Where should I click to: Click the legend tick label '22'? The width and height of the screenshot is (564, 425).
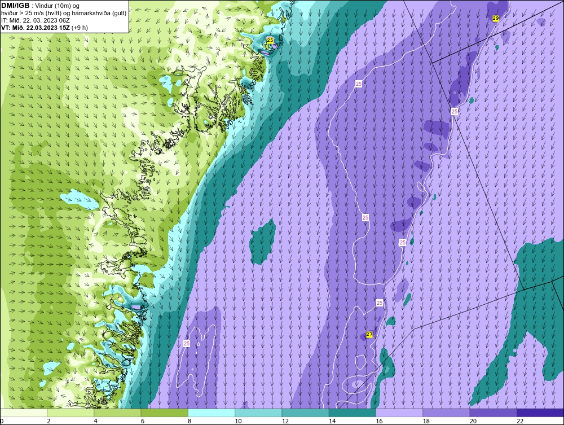(x=520, y=421)
